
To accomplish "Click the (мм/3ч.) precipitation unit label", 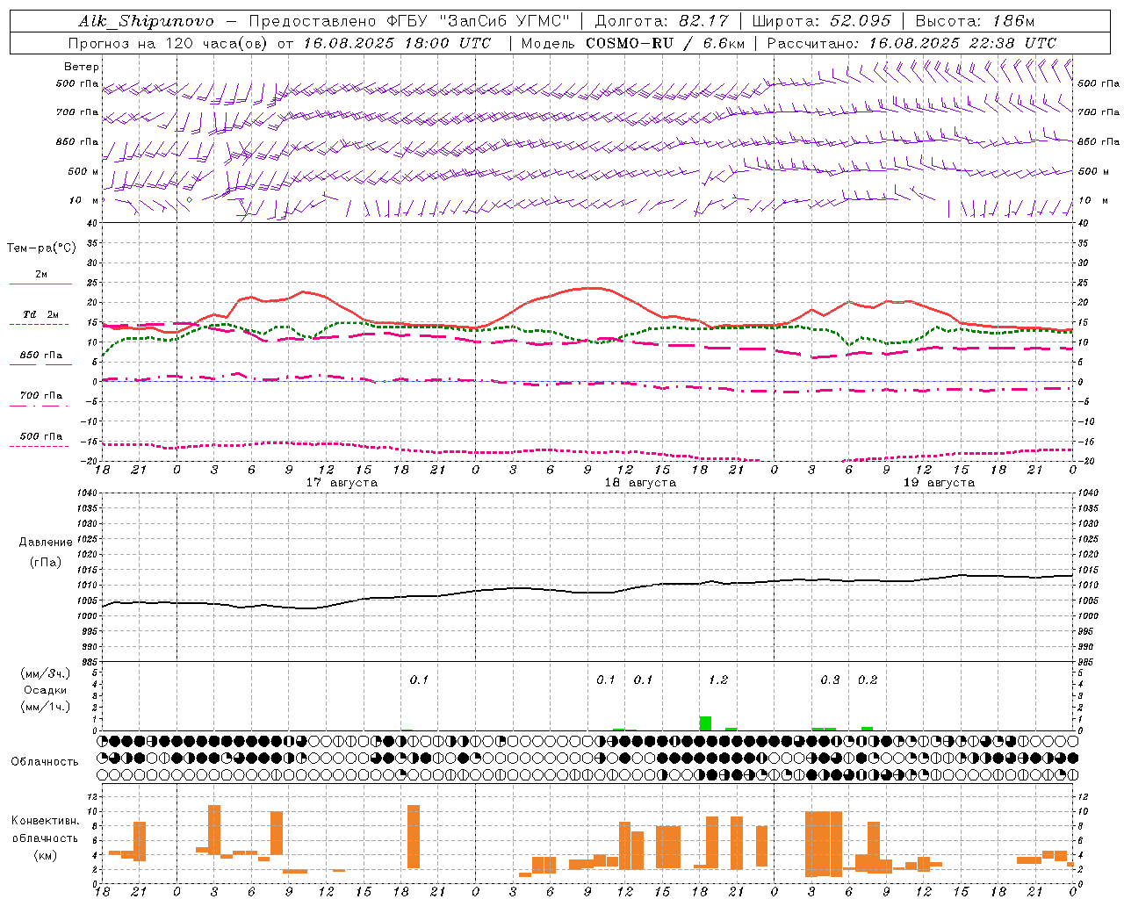I will [46, 674].
